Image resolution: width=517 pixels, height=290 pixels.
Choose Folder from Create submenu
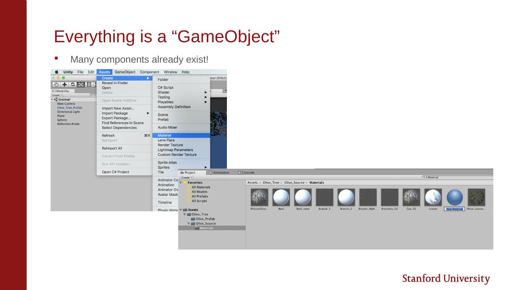click(181, 80)
